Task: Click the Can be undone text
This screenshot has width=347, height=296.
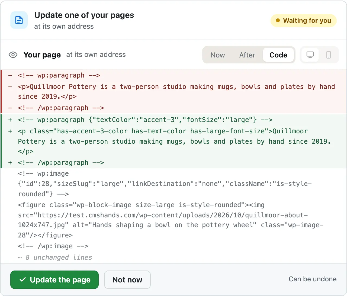Action: pyautogui.click(x=313, y=279)
